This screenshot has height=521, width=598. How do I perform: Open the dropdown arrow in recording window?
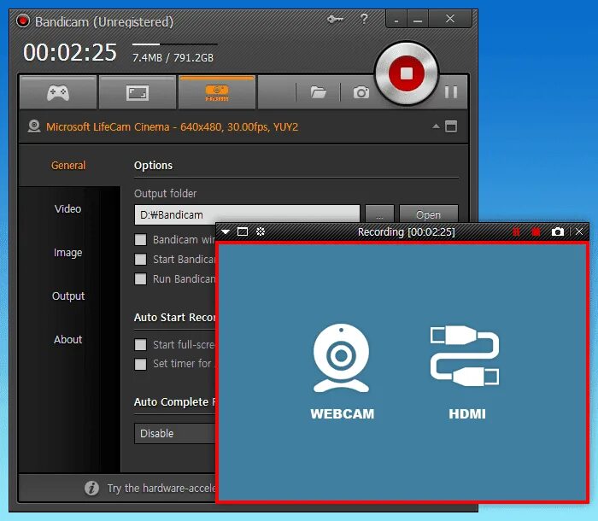[x=226, y=231]
